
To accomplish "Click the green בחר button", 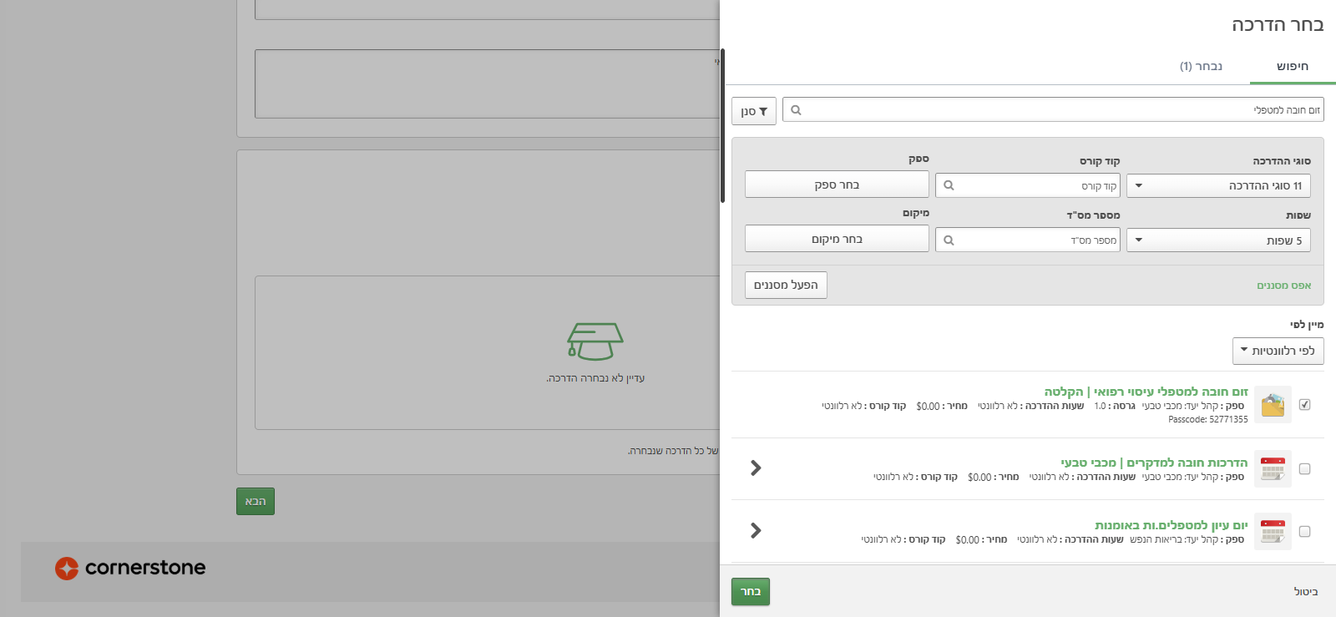I will (x=750, y=591).
